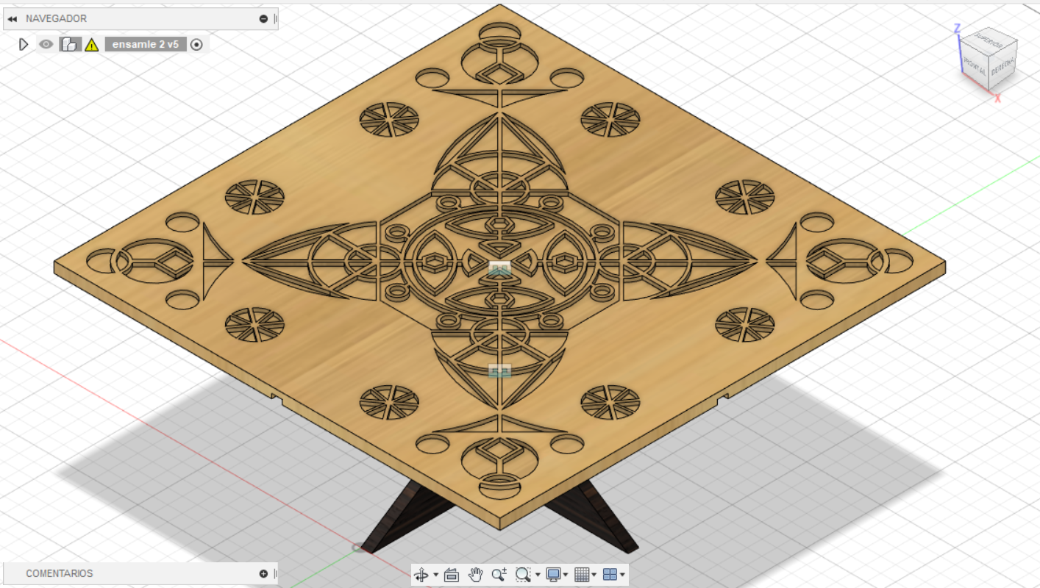Toggle visibility eye of ensamle 2 v5

click(x=46, y=44)
